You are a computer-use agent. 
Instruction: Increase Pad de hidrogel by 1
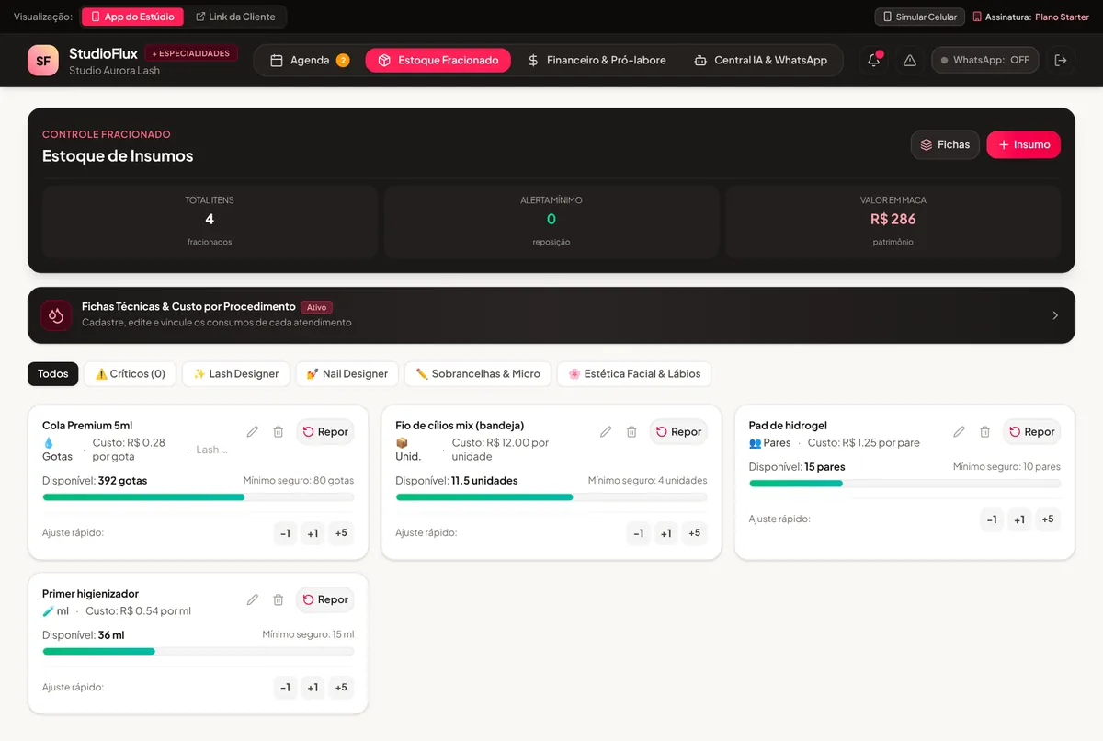pos(1019,519)
